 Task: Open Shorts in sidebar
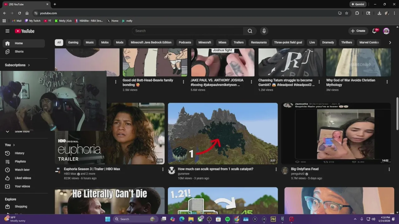[24, 52]
